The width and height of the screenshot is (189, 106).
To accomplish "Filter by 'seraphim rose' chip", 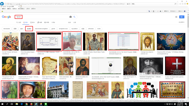I will click(x=63, y=29).
